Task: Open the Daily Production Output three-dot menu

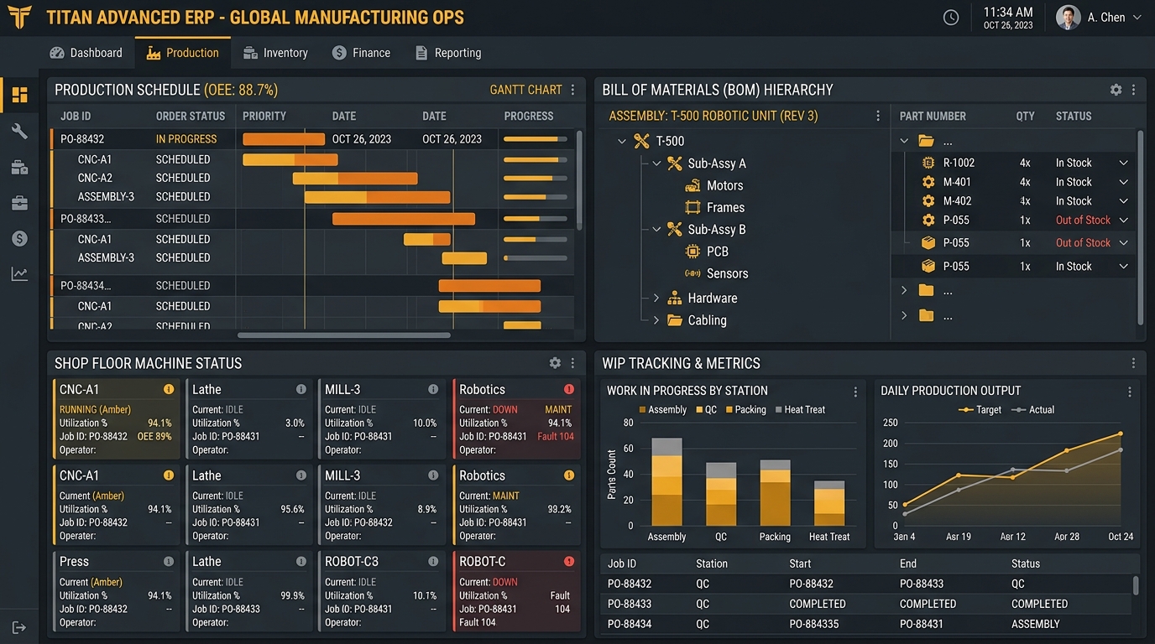Action: point(1130,392)
